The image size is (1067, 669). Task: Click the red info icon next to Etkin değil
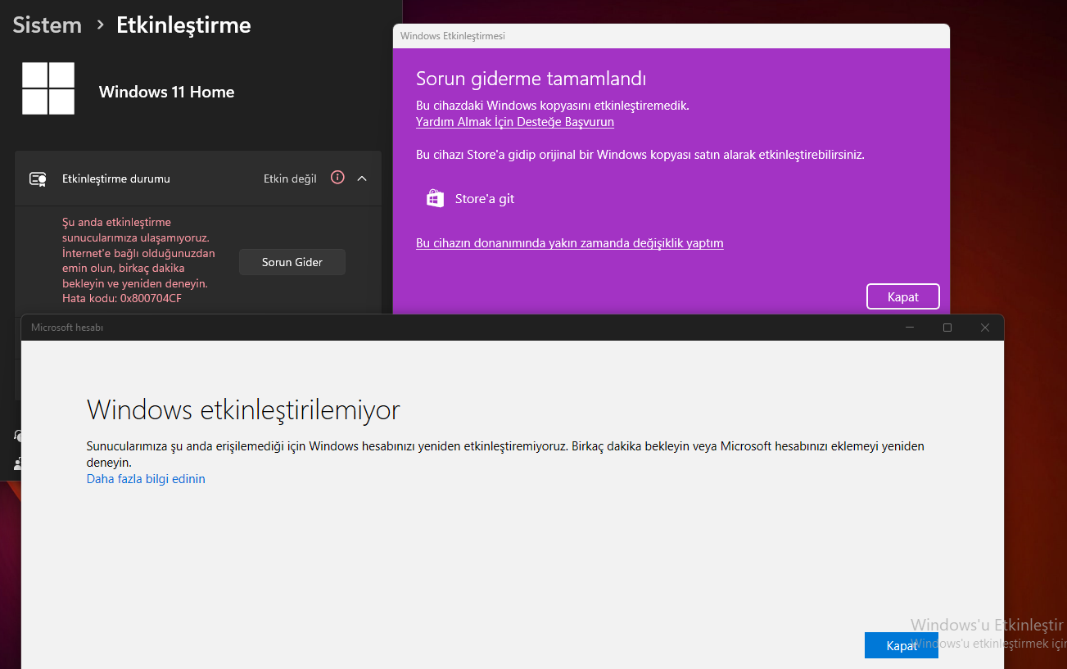(337, 178)
